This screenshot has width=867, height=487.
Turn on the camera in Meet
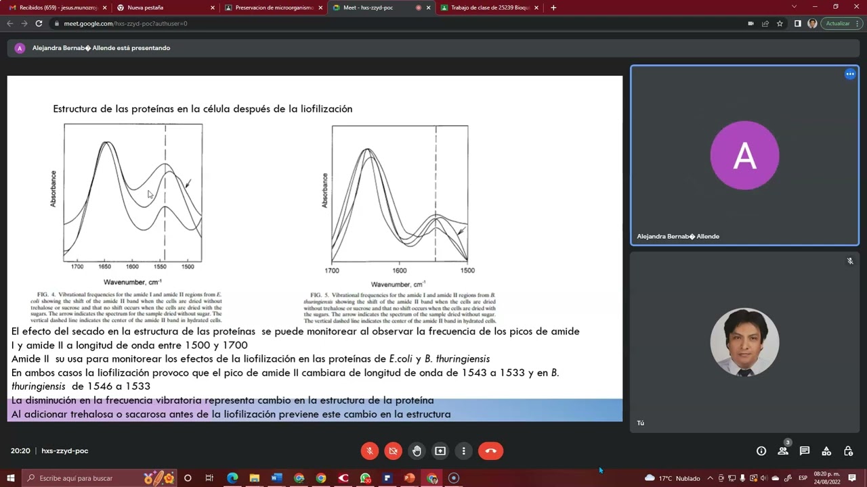click(x=393, y=450)
